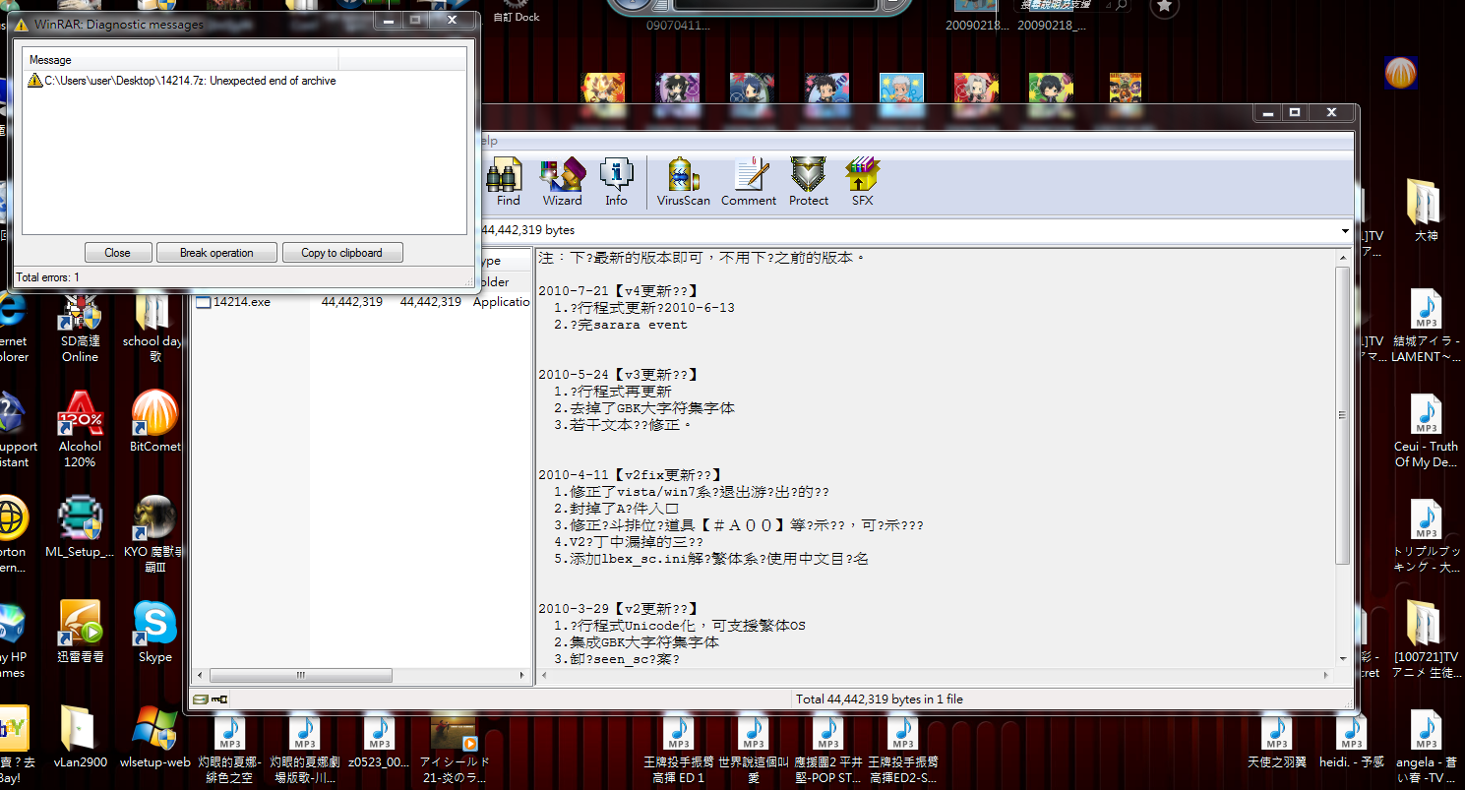This screenshot has height=790, width=1465.
Task: Click the scroll-up arrow of comment pane
Action: point(1343,258)
